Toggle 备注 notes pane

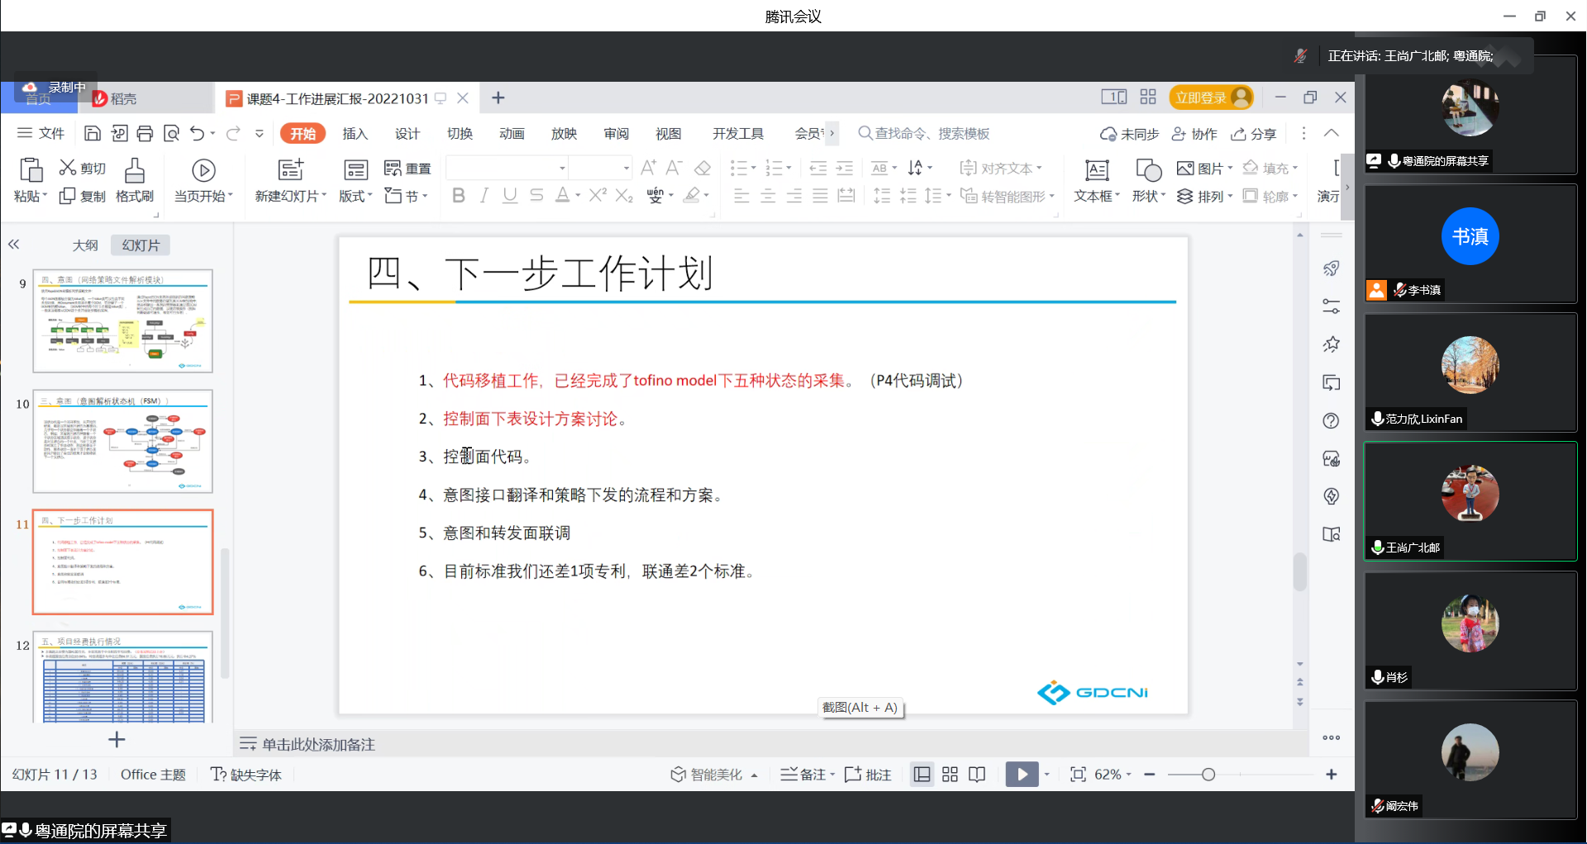click(808, 774)
